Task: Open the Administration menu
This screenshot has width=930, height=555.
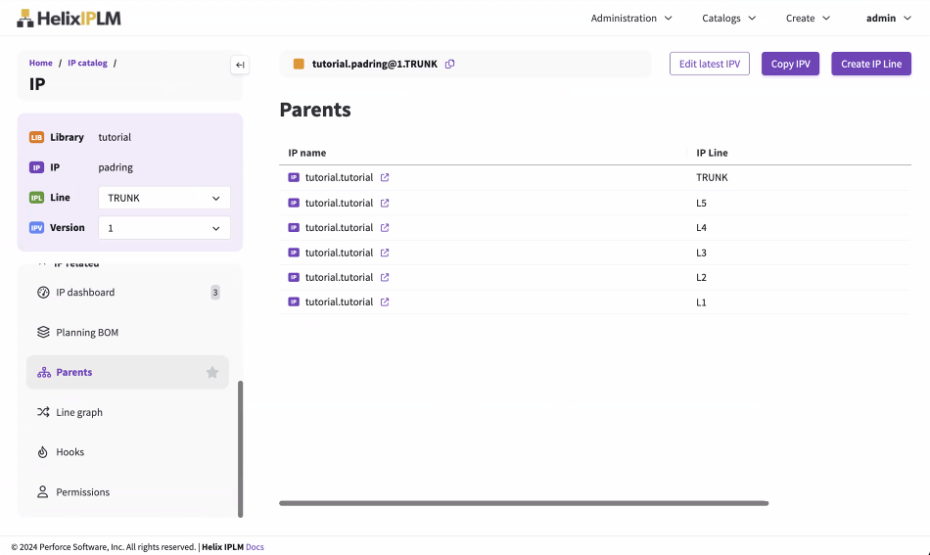Action: point(631,18)
